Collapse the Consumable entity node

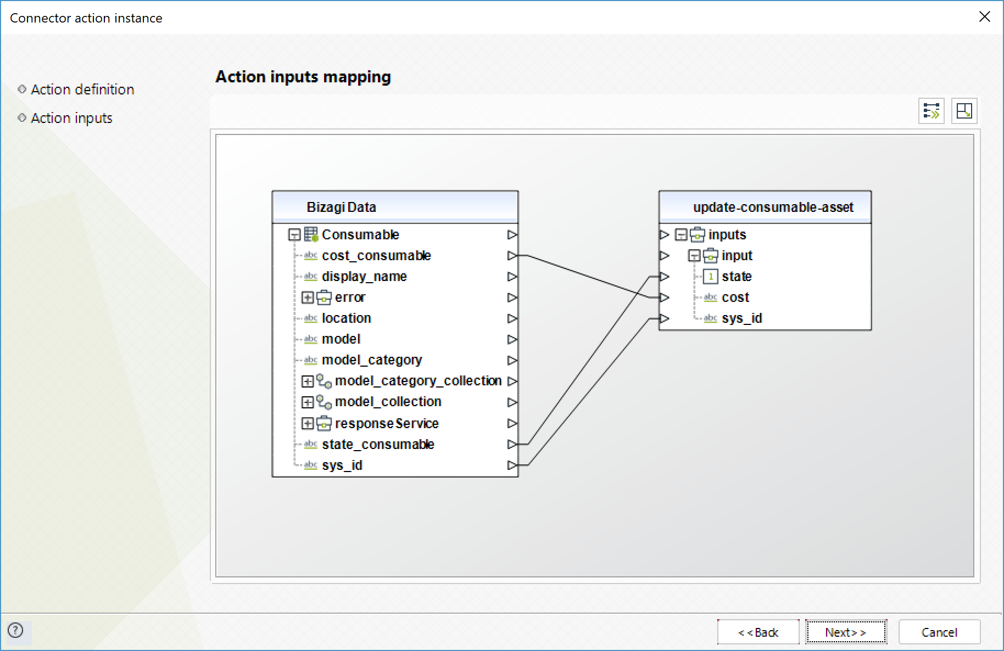294,235
